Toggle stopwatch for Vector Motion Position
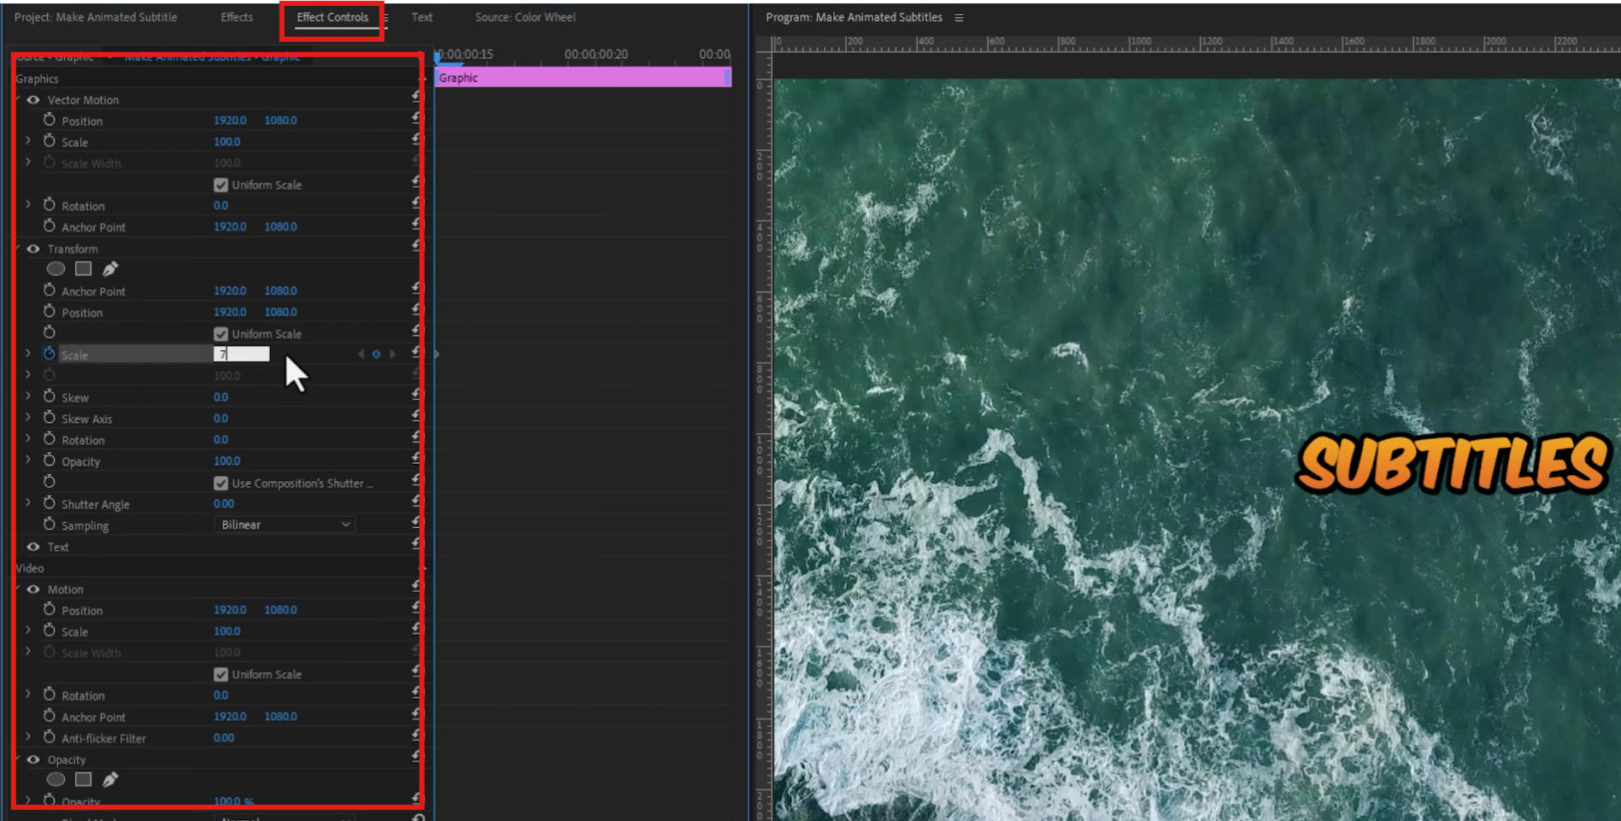Screen dimensions: 1621x821 pyautogui.click(x=50, y=120)
